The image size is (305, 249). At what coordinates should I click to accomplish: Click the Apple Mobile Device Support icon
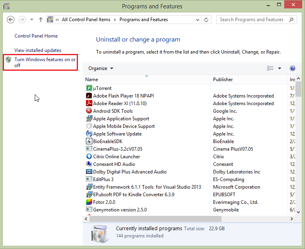89,126
